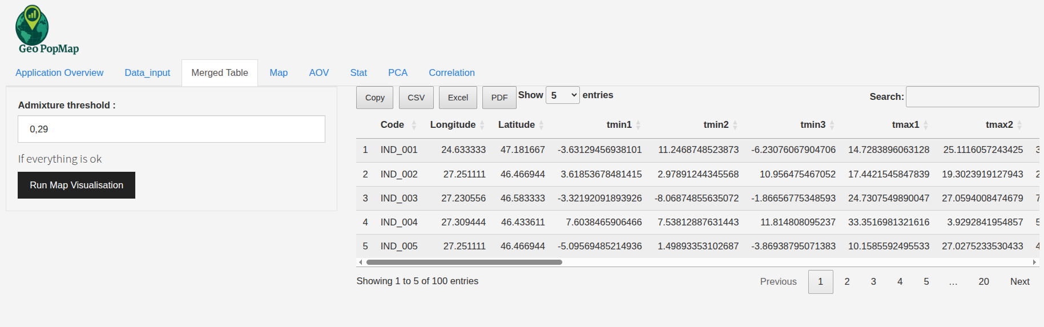1044x327 pixels.
Task: Click 'Showing 1 to 5 of 100 entries' text
Action: click(x=417, y=281)
